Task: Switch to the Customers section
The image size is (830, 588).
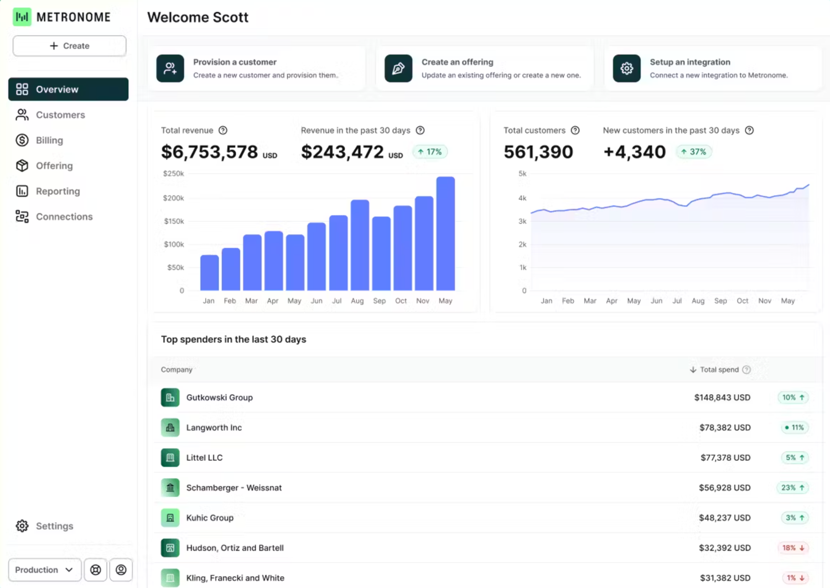Action: 60,115
